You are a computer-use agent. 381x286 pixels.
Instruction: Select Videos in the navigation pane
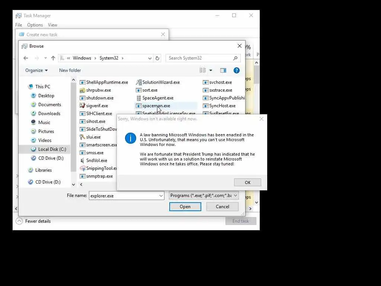45,140
